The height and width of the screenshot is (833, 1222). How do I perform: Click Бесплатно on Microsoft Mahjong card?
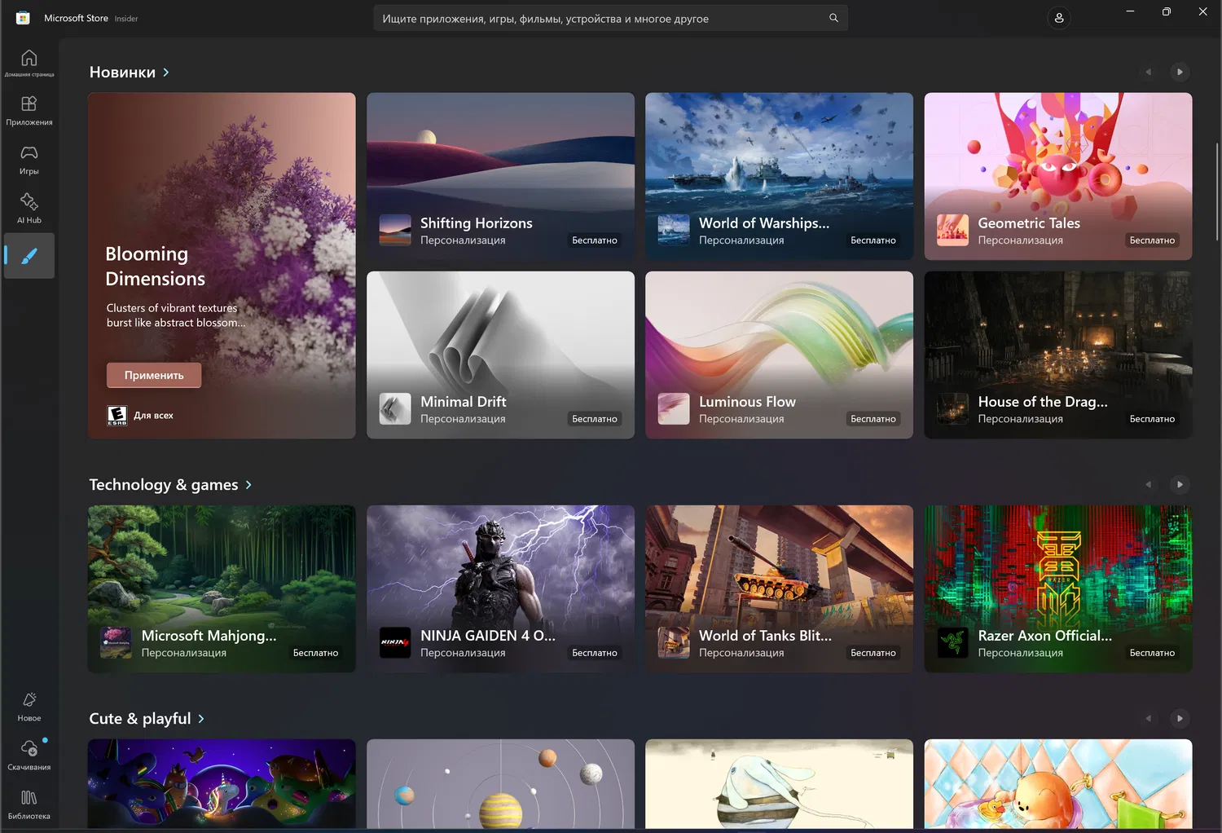(x=315, y=653)
